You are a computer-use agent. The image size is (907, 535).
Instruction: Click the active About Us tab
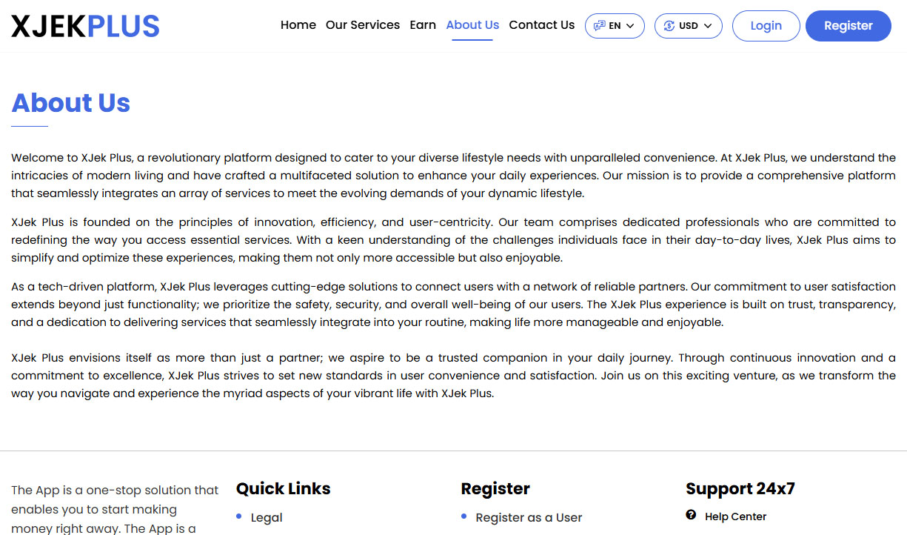(472, 24)
